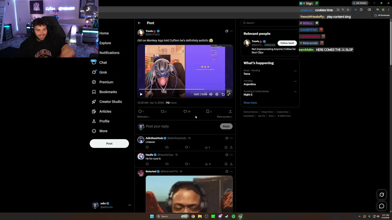Viewport: 392px width, 220px height.
Task: Open the Terms of Service link
Action: [251, 112]
